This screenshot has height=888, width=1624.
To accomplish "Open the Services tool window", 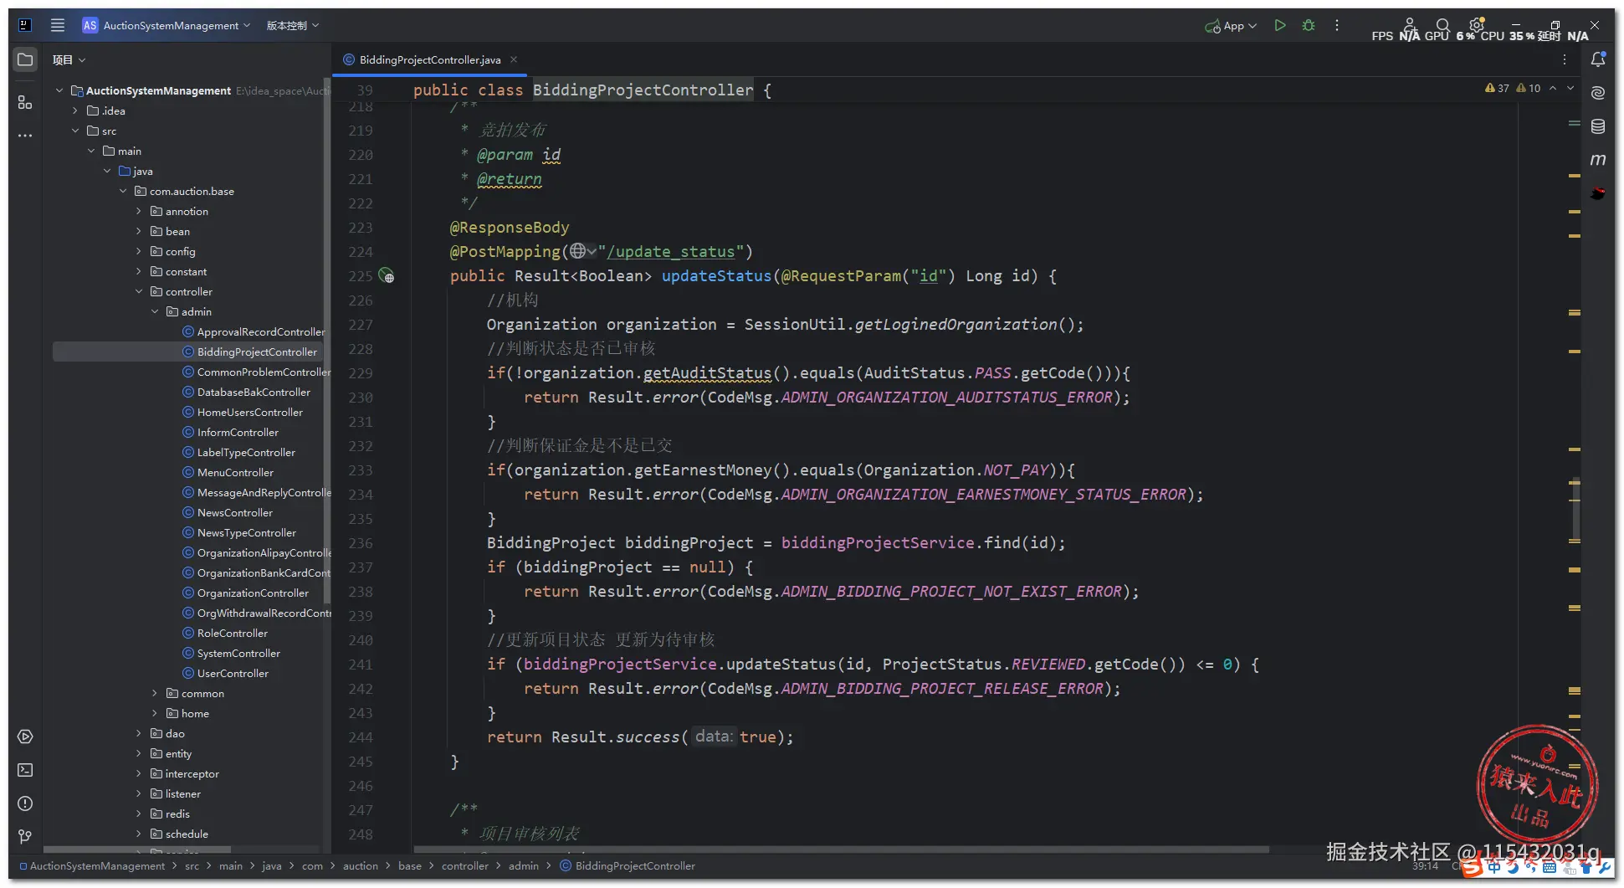I will 25,737.
